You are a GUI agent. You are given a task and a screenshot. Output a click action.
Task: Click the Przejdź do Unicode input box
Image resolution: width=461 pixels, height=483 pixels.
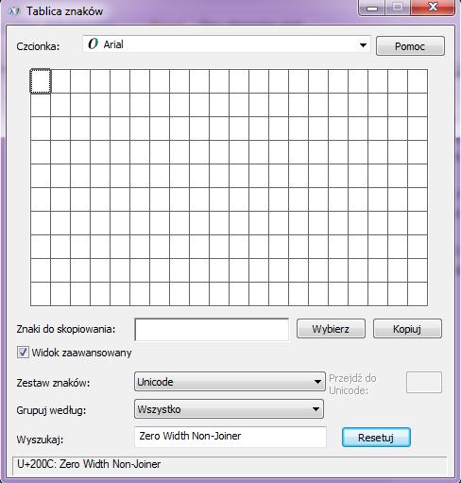click(x=424, y=382)
